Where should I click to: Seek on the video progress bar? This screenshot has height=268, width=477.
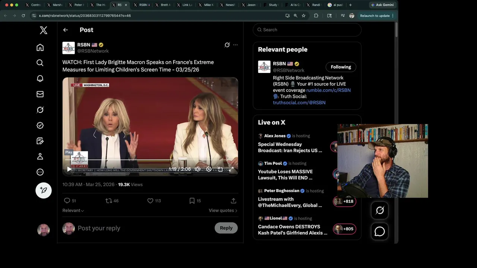150,160
